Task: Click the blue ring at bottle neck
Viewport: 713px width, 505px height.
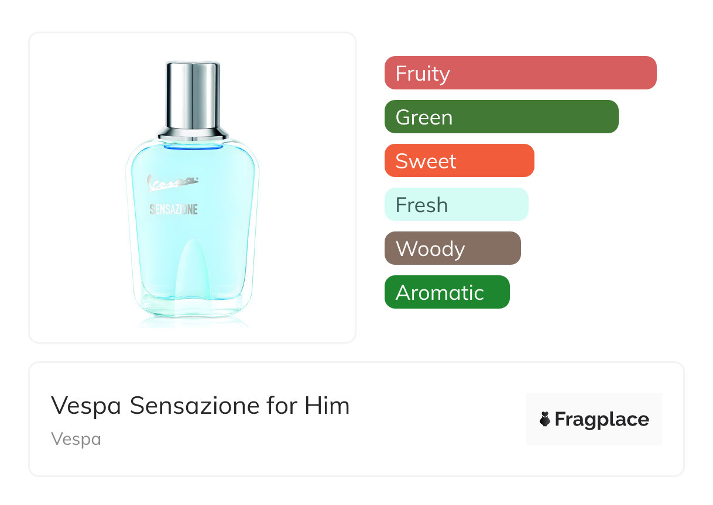Action: click(x=193, y=146)
